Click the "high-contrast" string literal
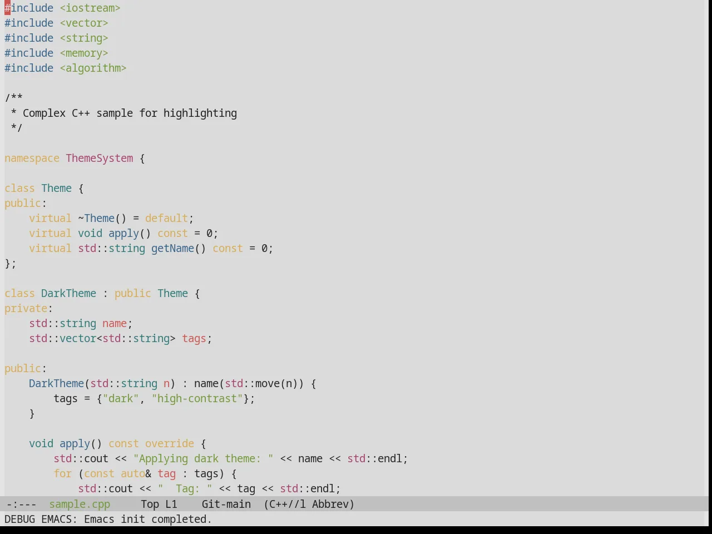The image size is (712, 534). [197, 398]
